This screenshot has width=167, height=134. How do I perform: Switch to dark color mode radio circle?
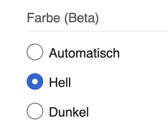click(x=35, y=111)
